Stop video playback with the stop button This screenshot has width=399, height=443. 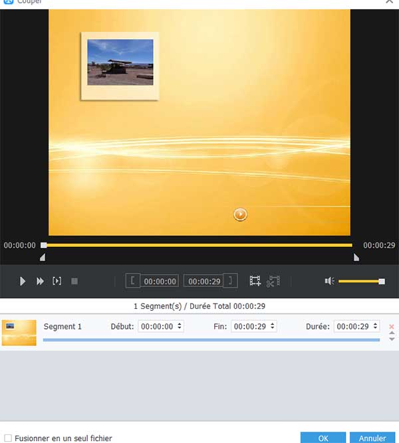(74, 282)
